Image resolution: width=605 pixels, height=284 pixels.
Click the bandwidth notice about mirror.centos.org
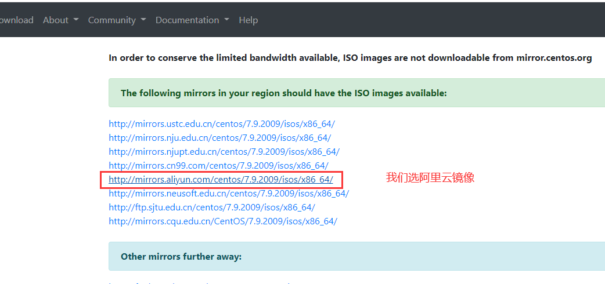pos(350,58)
